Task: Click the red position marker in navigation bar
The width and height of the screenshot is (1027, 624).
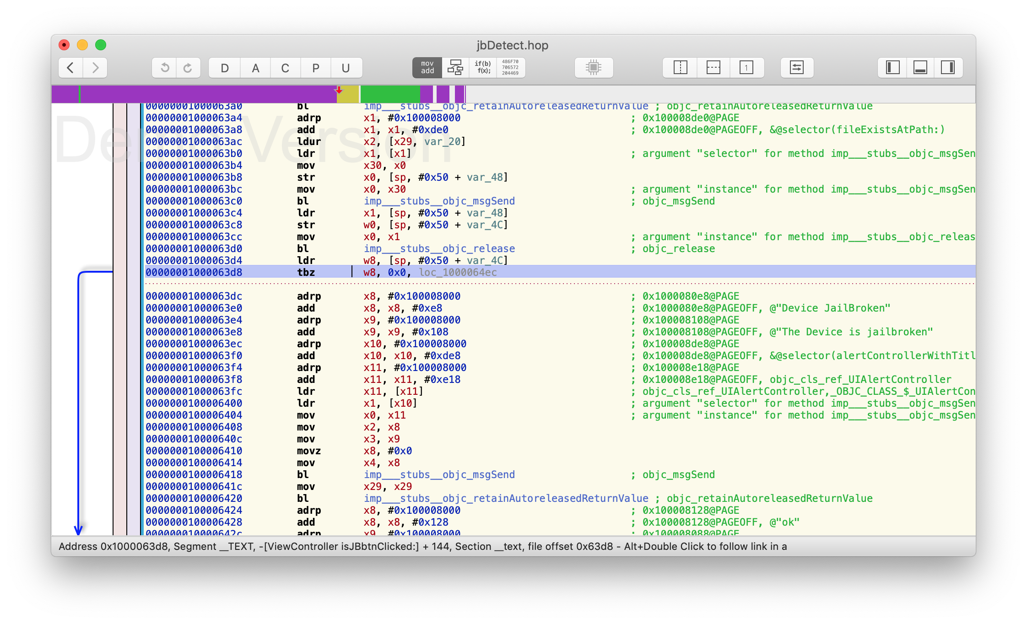Action: [339, 90]
